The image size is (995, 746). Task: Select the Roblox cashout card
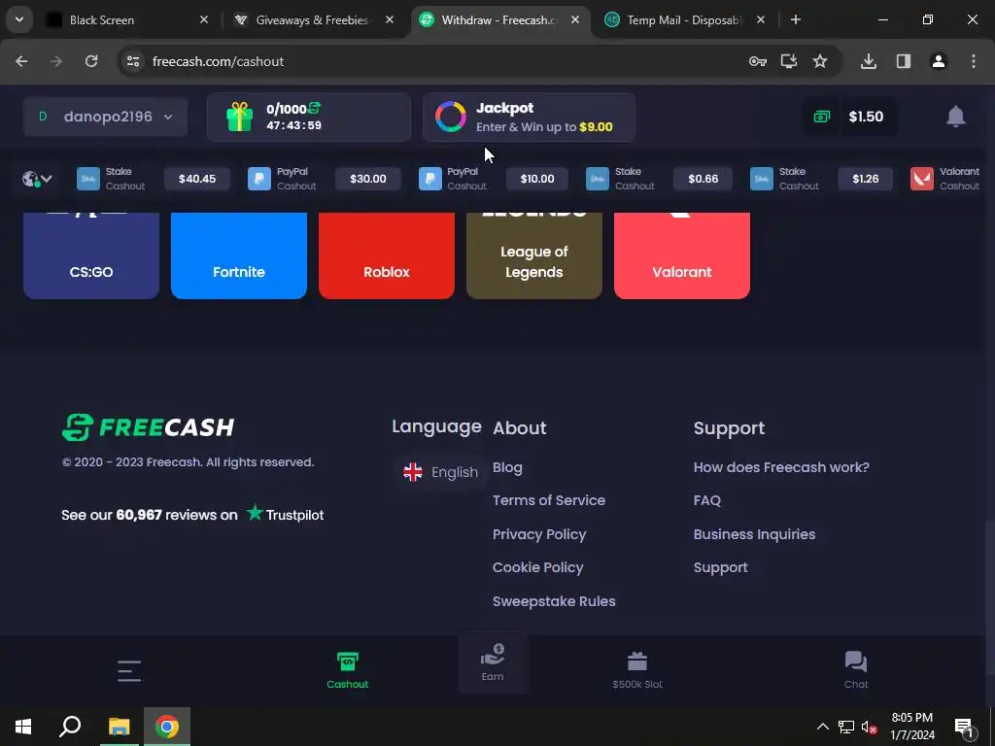click(x=387, y=255)
